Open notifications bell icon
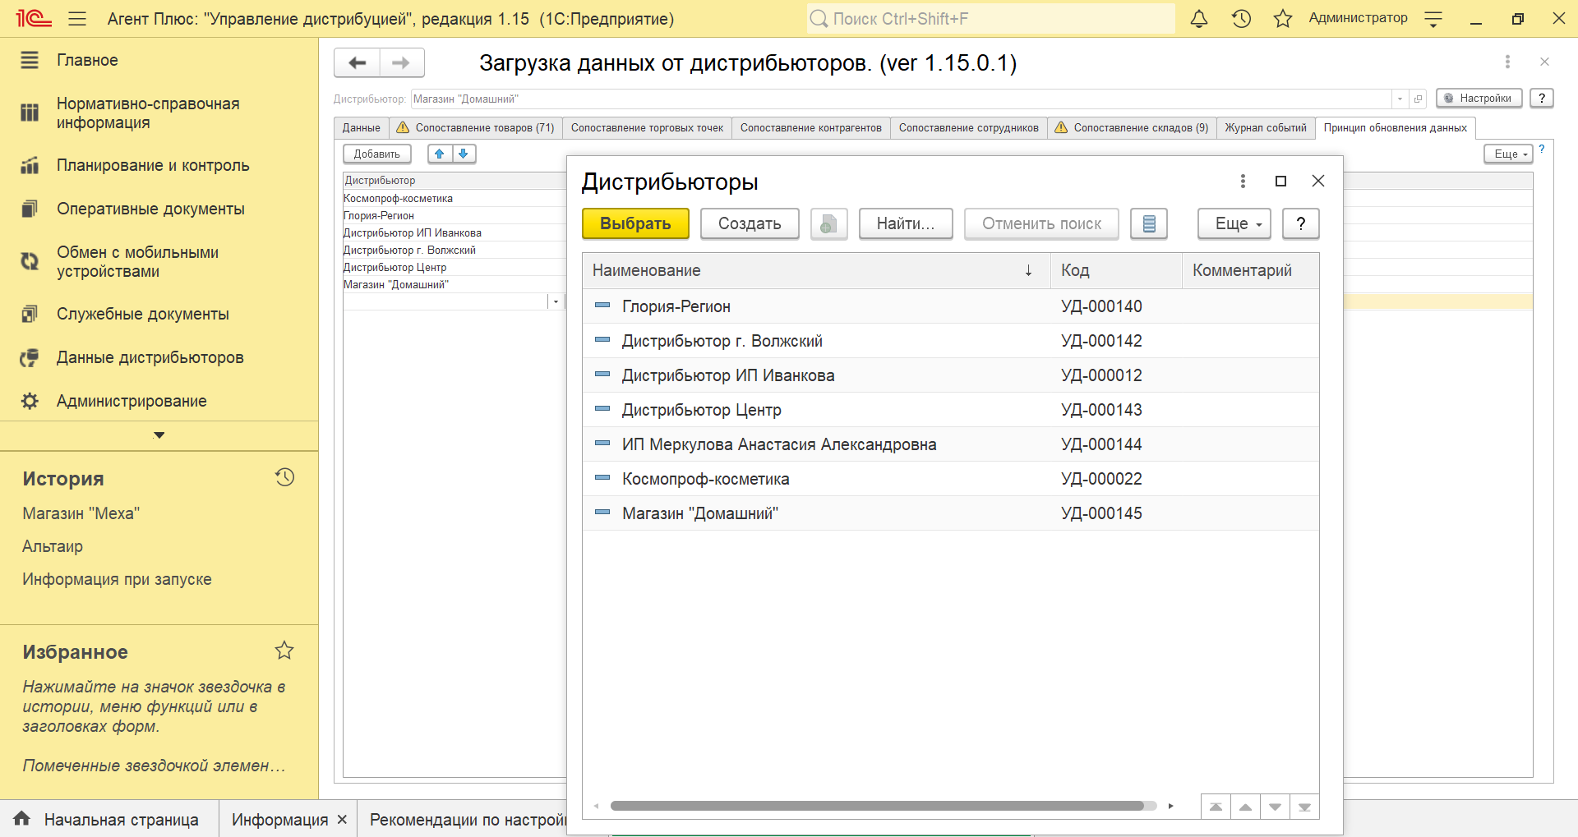This screenshot has width=1578, height=837. pyautogui.click(x=1199, y=18)
